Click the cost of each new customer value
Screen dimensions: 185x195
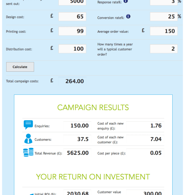click(x=145, y=139)
